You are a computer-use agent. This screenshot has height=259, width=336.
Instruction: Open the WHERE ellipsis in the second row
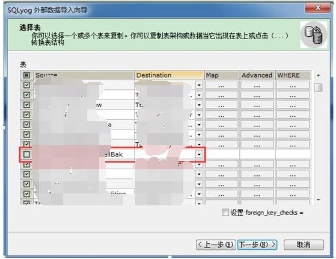pos(293,95)
